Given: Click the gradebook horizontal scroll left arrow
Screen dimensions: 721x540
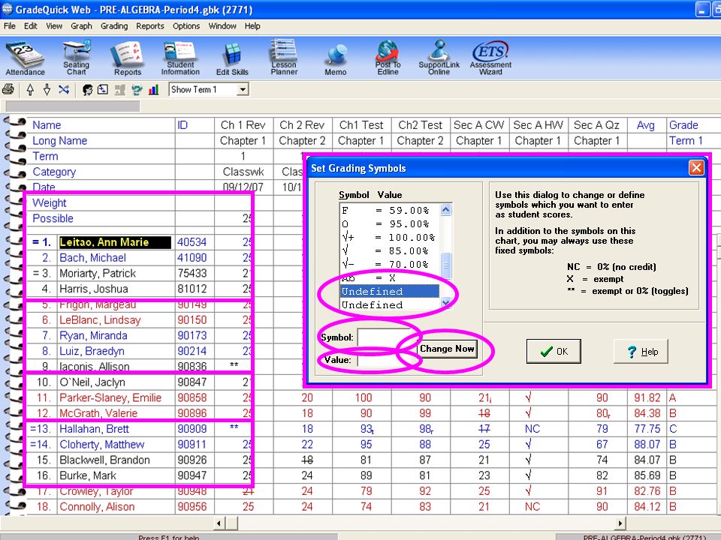Looking at the screenshot, I should pos(219,523).
